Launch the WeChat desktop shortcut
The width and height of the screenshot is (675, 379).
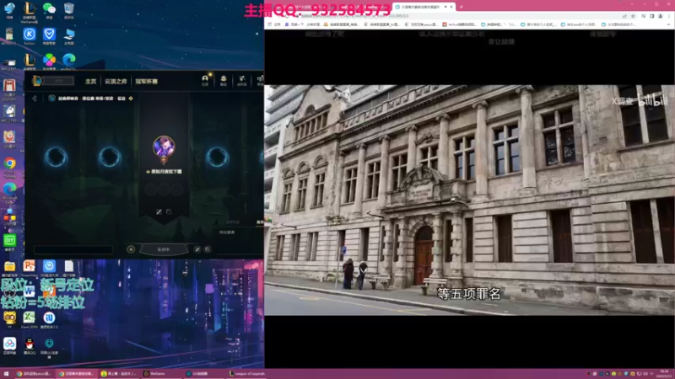point(49,10)
